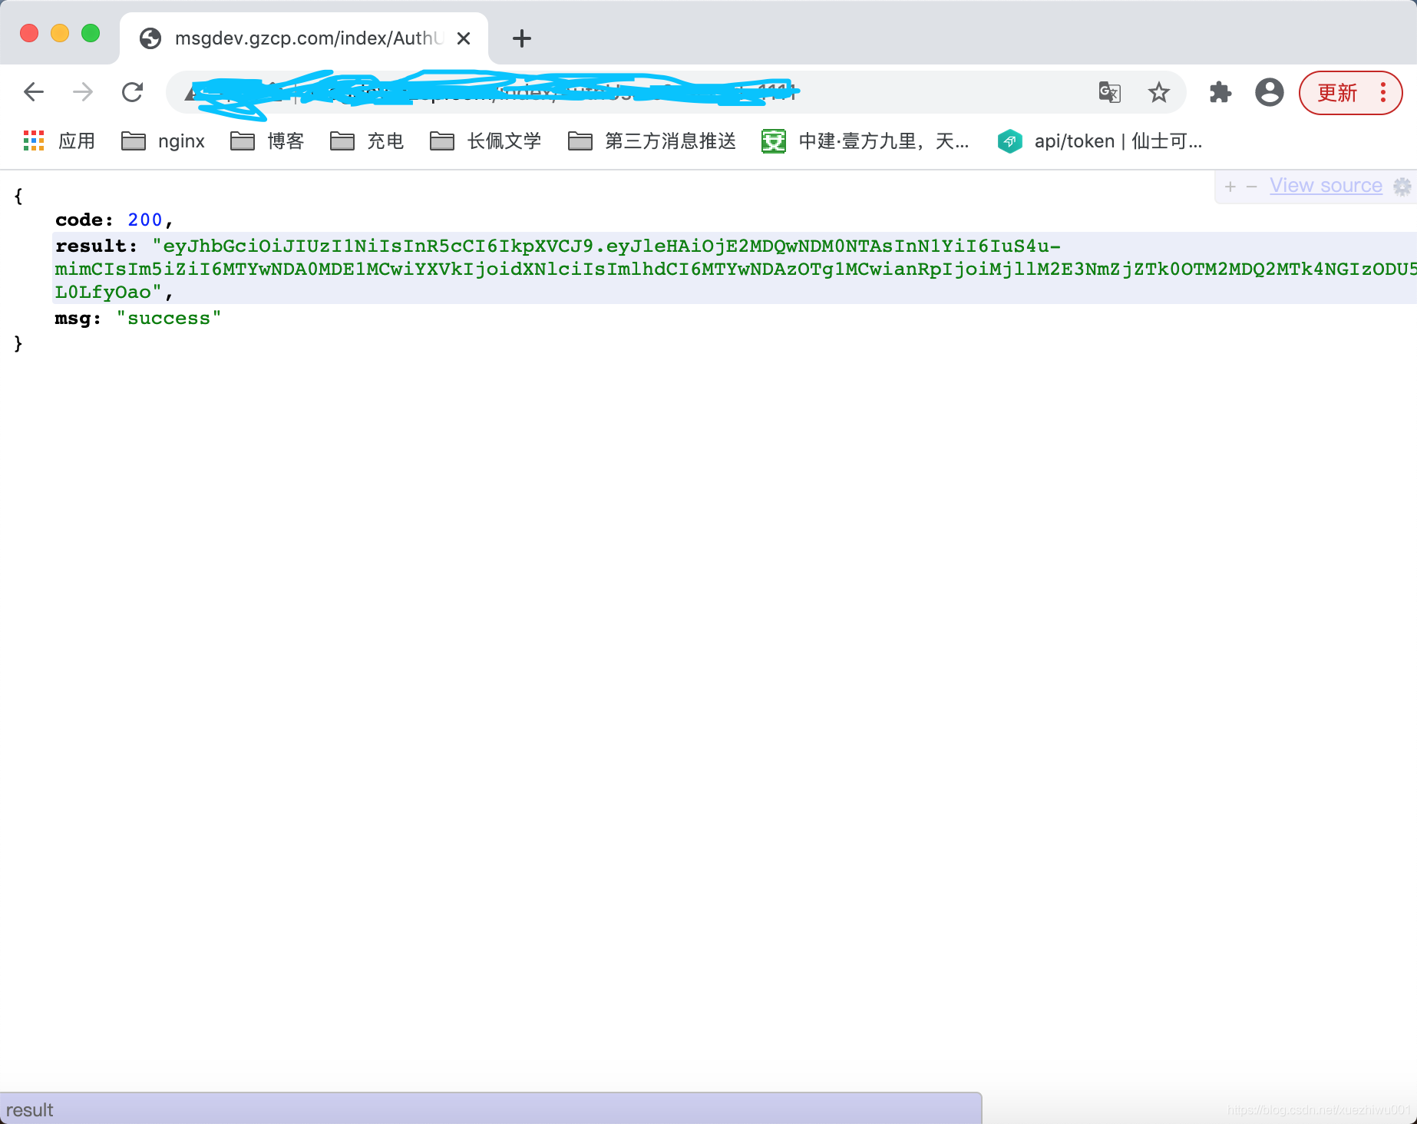This screenshot has height=1124, width=1417.
Task: Click the code key label
Action: pyautogui.click(x=84, y=220)
